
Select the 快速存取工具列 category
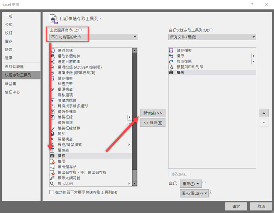[x=21, y=75]
